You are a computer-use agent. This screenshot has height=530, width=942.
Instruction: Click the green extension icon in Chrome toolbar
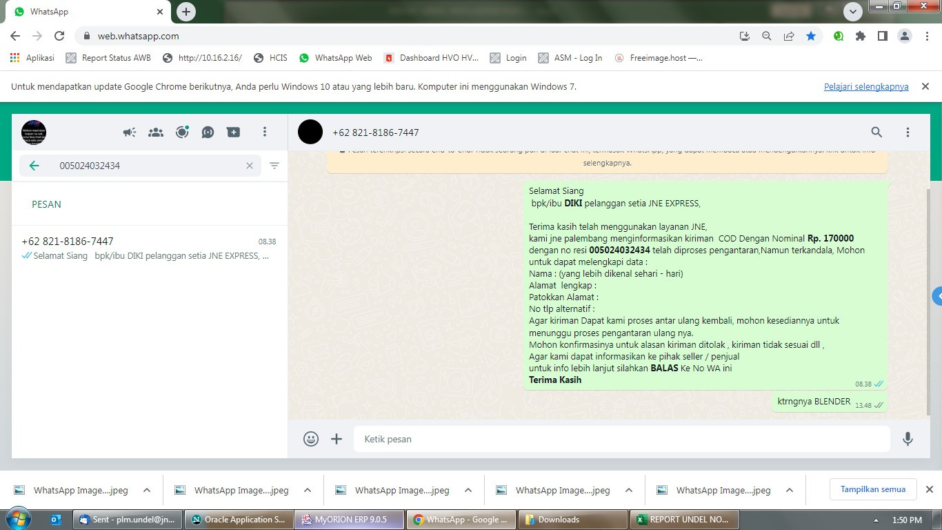pyautogui.click(x=839, y=36)
